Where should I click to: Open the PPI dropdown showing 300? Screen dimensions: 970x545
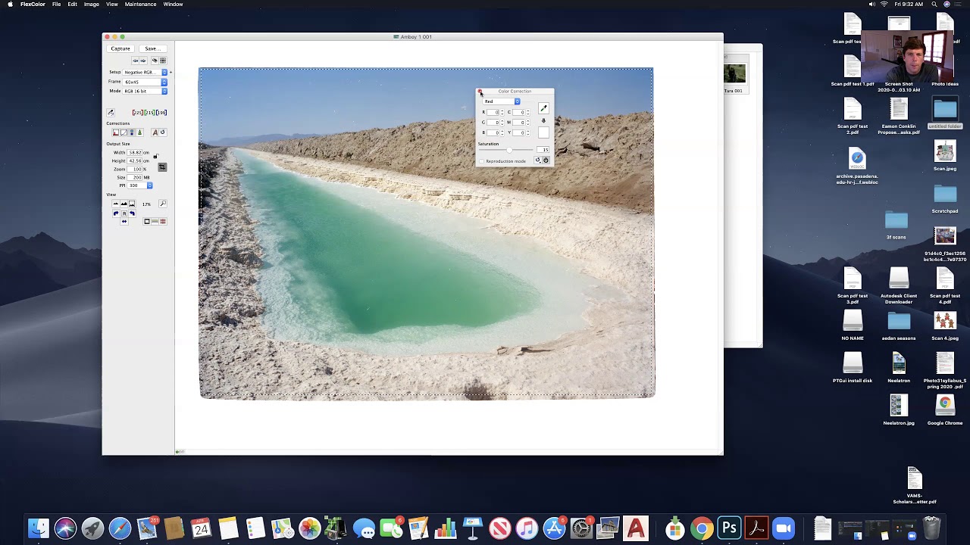139,185
